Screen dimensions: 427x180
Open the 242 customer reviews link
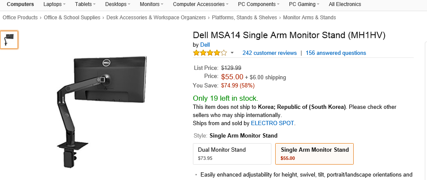pyautogui.click(x=269, y=53)
